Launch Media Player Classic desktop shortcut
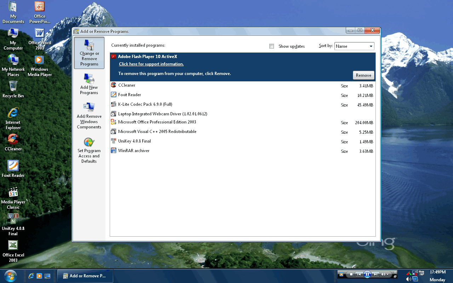This screenshot has width=453, height=283. (x=13, y=198)
